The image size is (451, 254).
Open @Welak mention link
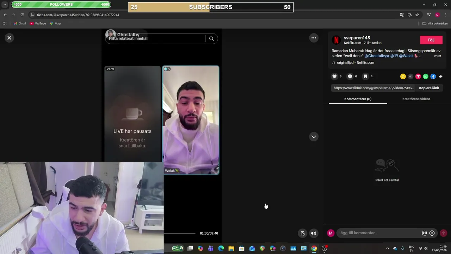click(408, 56)
